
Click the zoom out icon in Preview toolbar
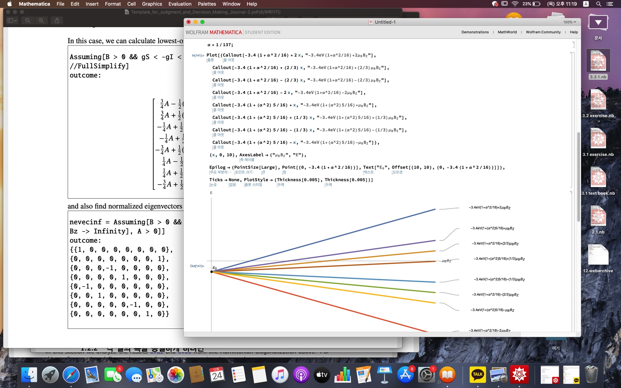28,20
